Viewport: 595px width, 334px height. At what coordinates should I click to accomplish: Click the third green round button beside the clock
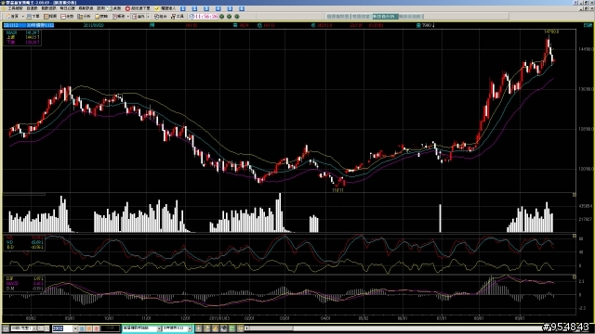(x=237, y=17)
